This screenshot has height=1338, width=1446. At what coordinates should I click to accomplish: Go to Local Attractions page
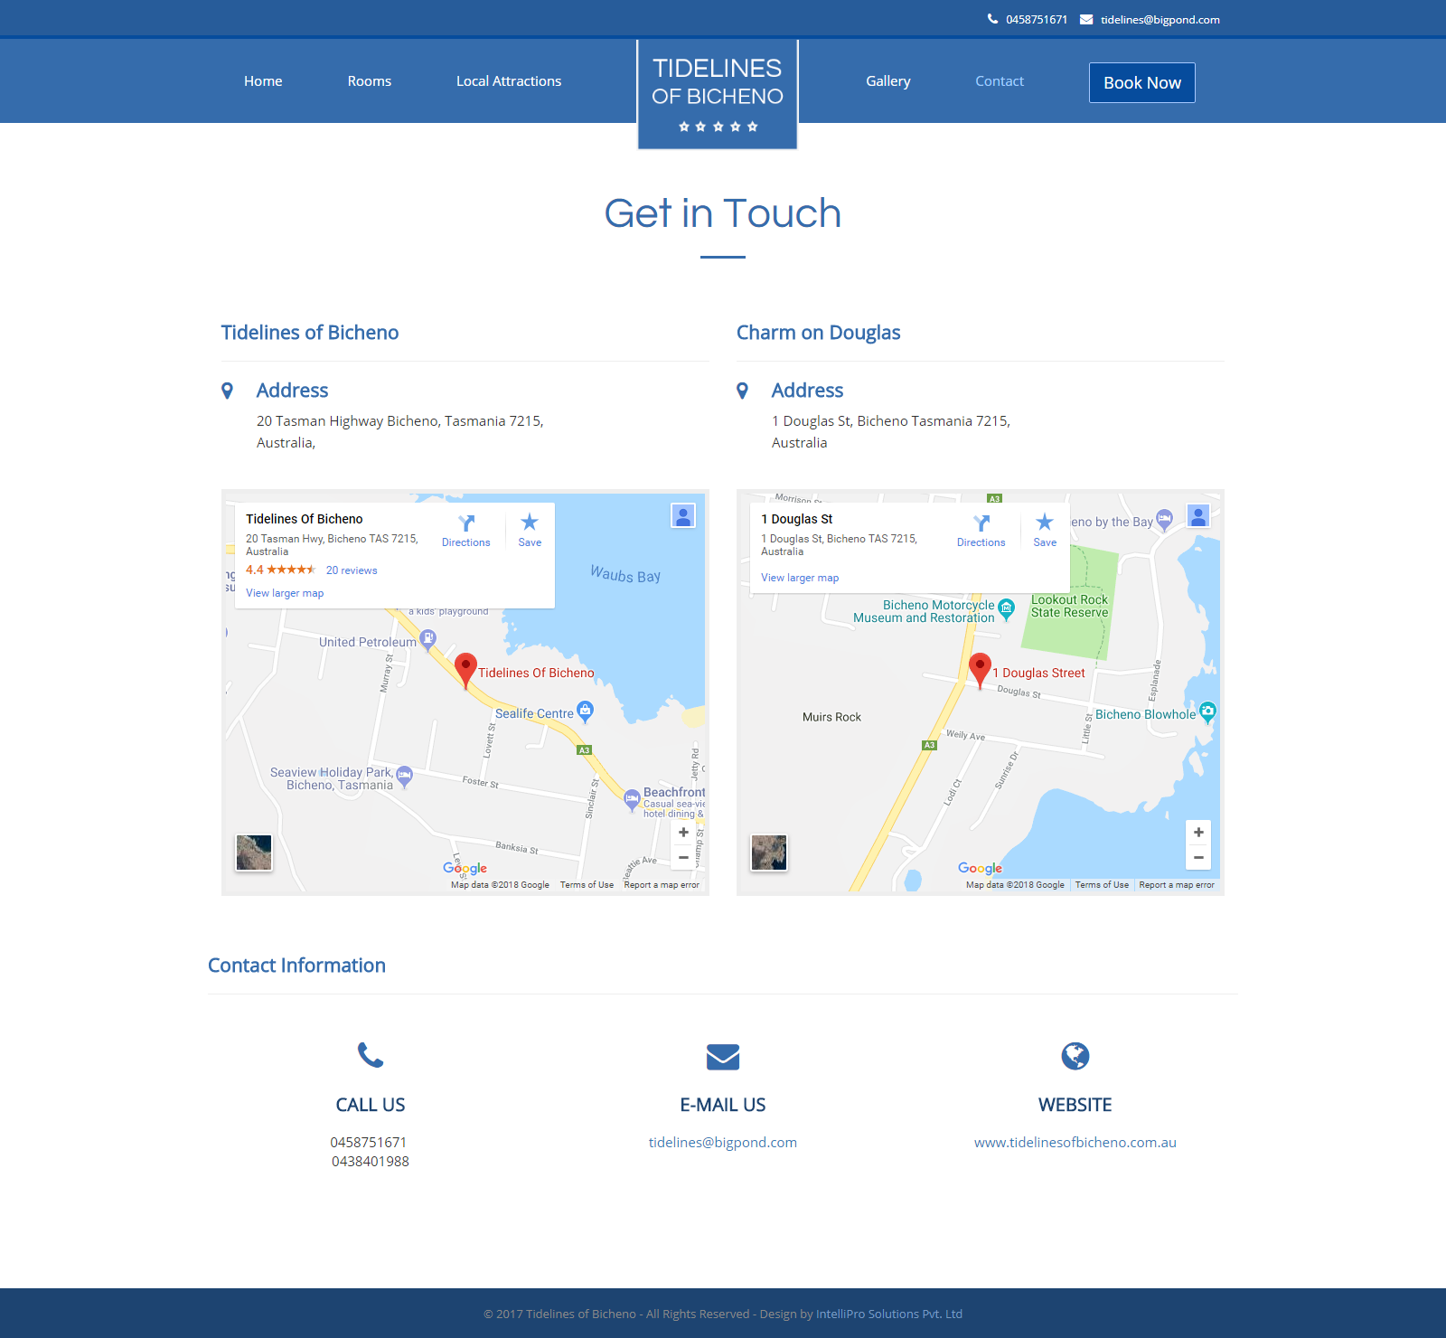click(509, 81)
